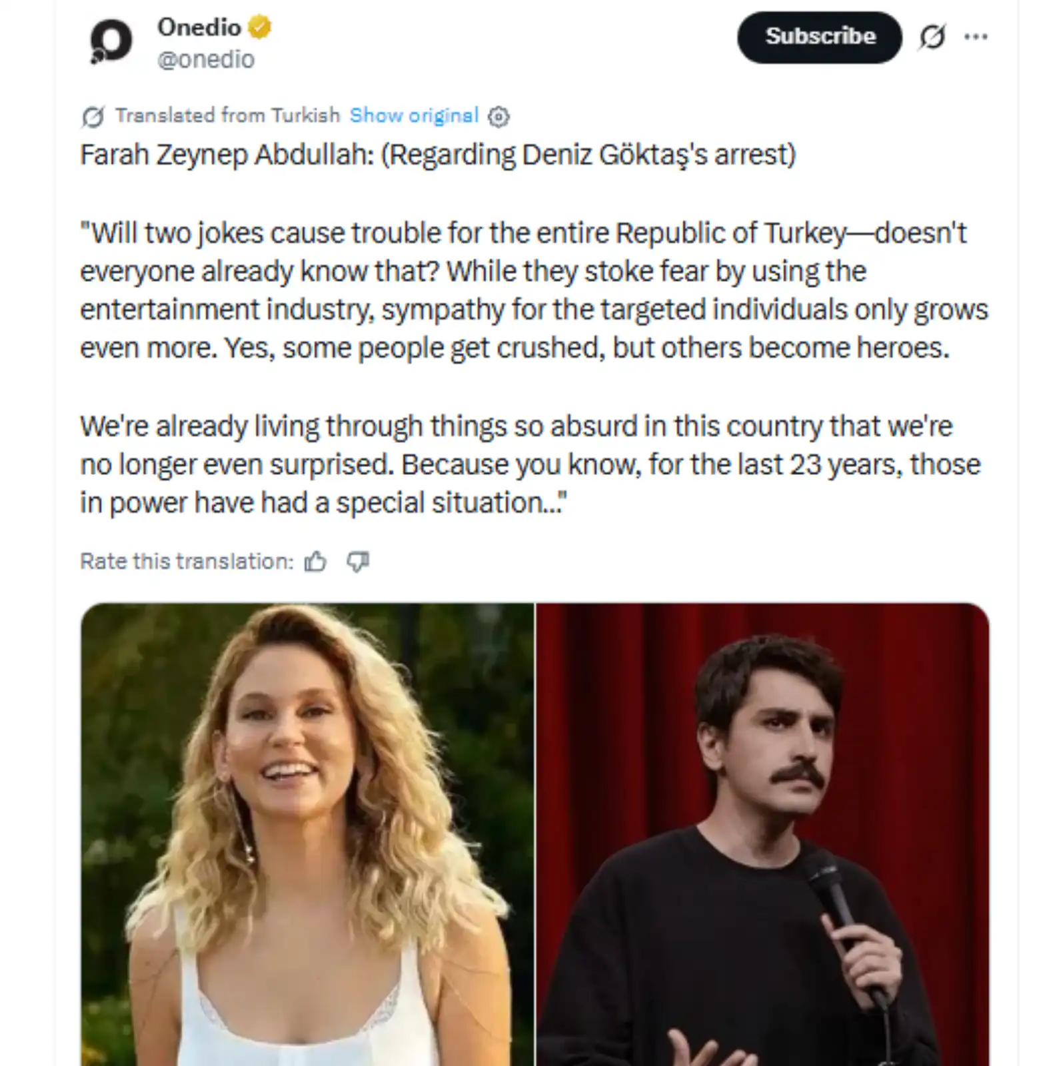Click the paragraph starting Will two jokes
Image resolution: width=1057 pixels, height=1066 pixels.
(534, 290)
